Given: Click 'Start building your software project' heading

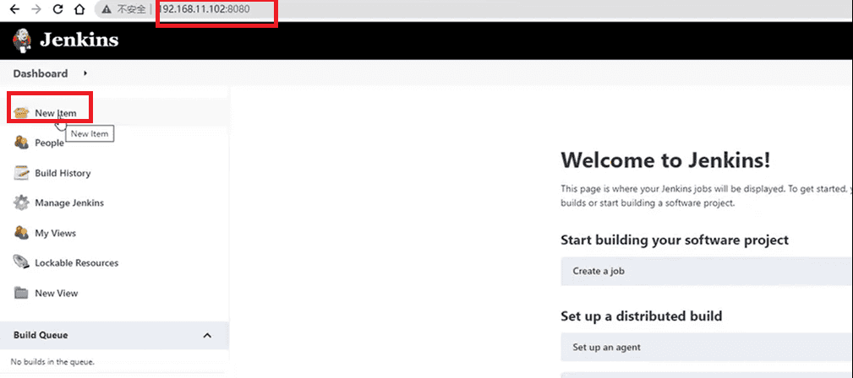Looking at the screenshot, I should click(x=675, y=240).
